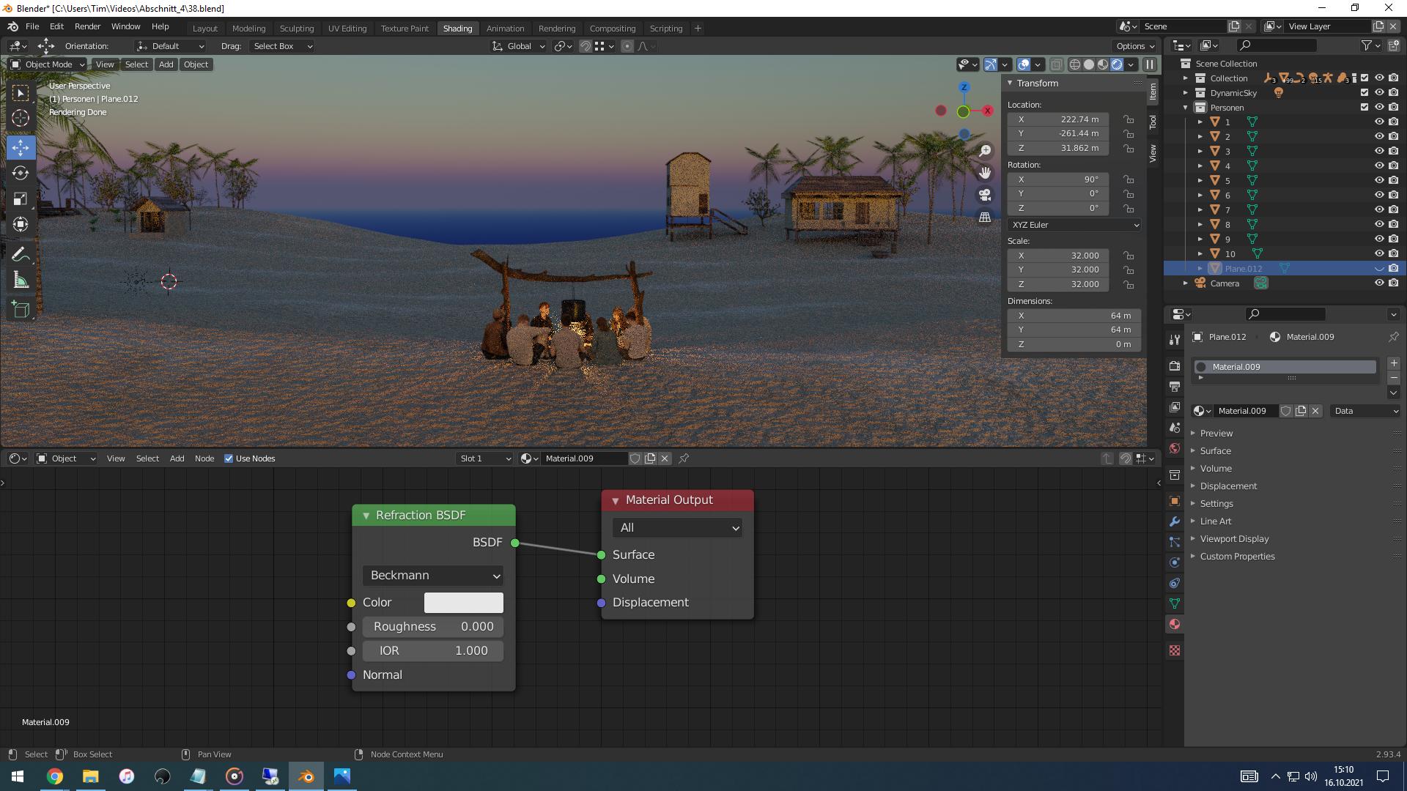This screenshot has height=791, width=1407.
Task: Switch perspective/orthographic grid icon
Action: (985, 218)
